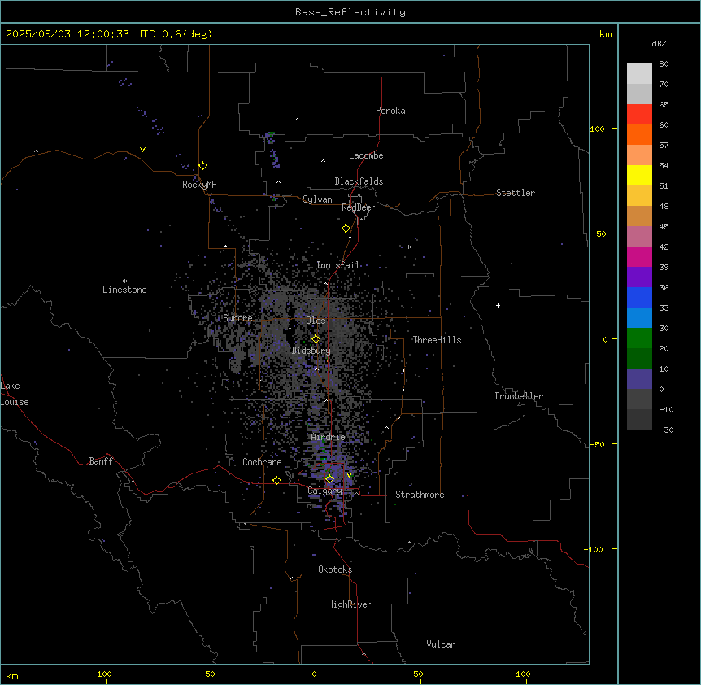Click the yellow diamond marker near Cochrane
This screenshot has height=685, width=701.
pyautogui.click(x=276, y=481)
